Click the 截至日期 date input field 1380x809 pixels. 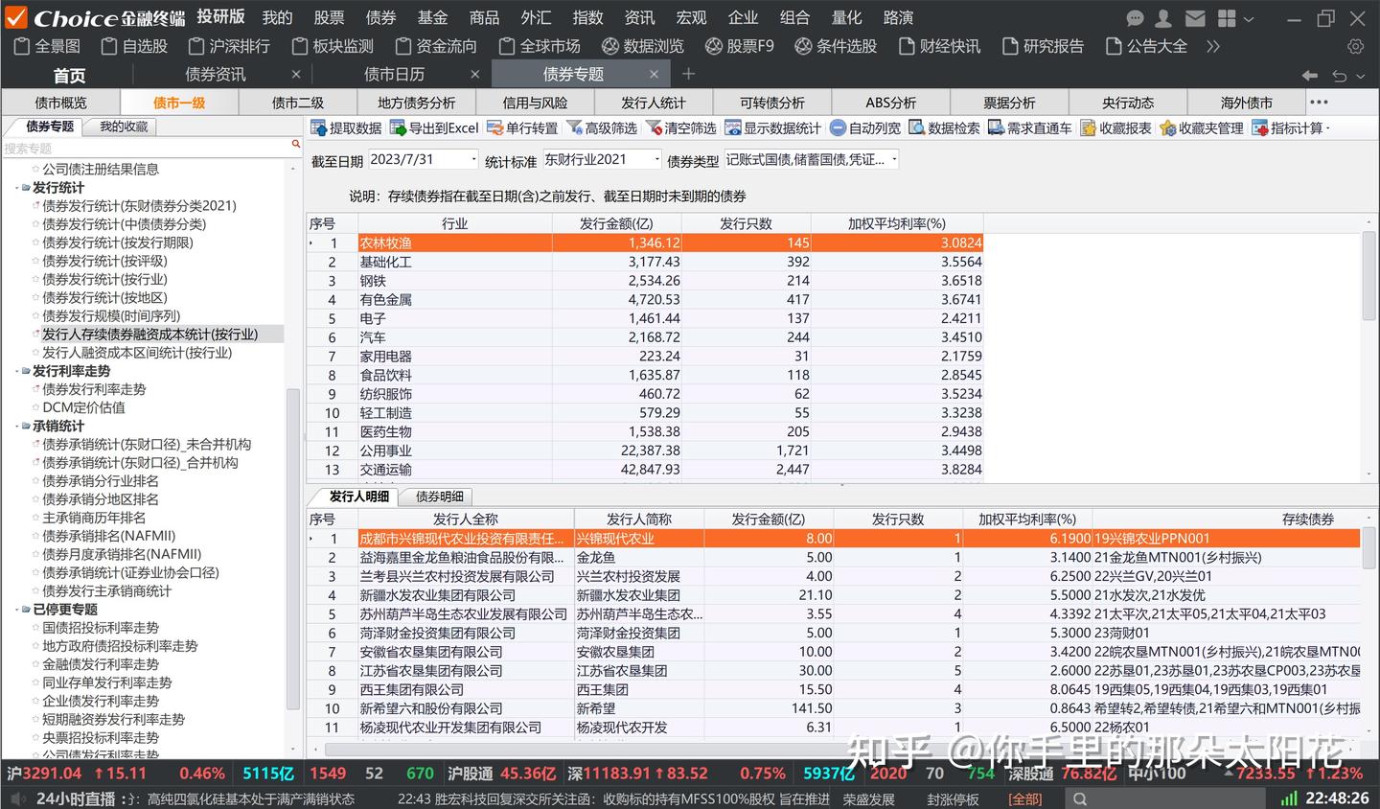pos(422,159)
